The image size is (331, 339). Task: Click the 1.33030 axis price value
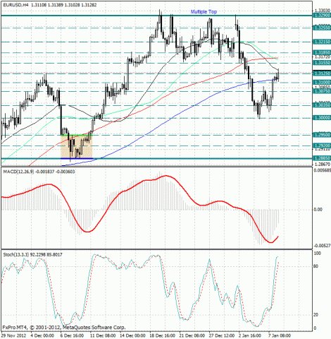point(322,11)
